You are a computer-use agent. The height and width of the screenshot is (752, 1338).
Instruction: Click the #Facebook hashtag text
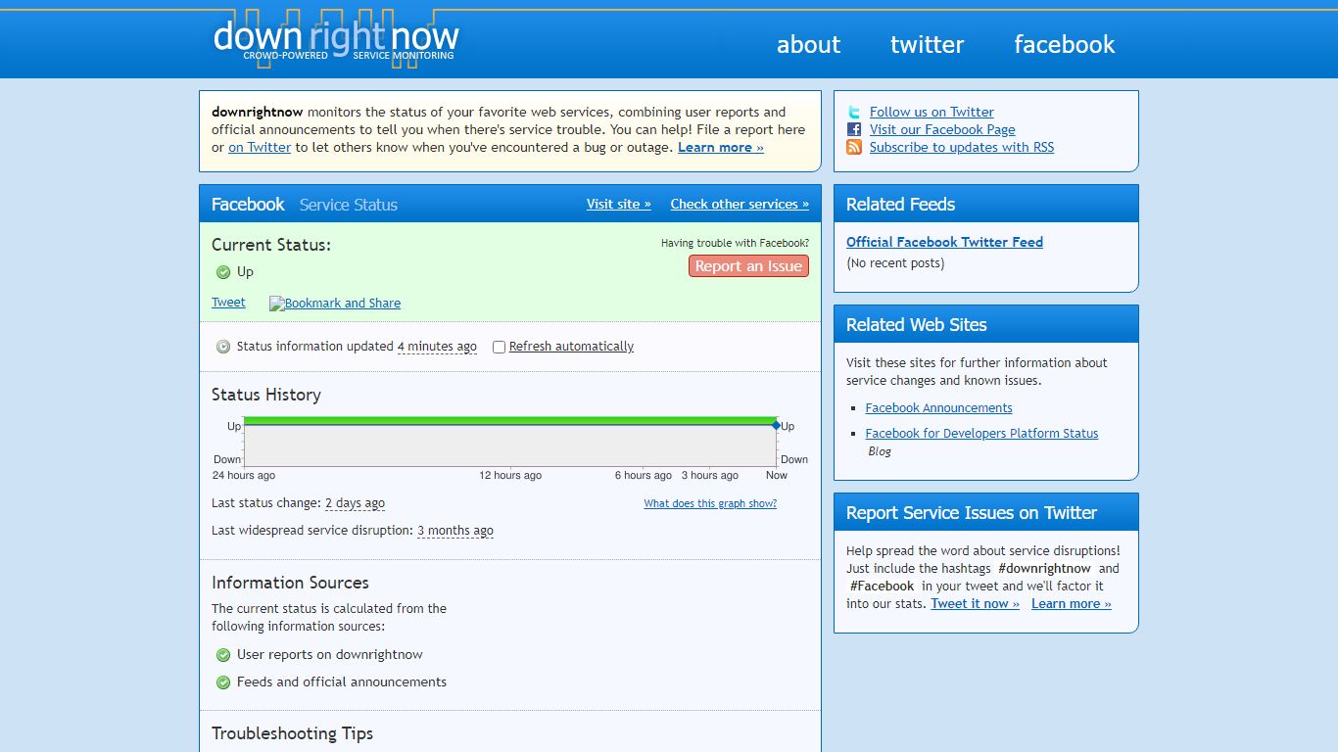point(883,587)
